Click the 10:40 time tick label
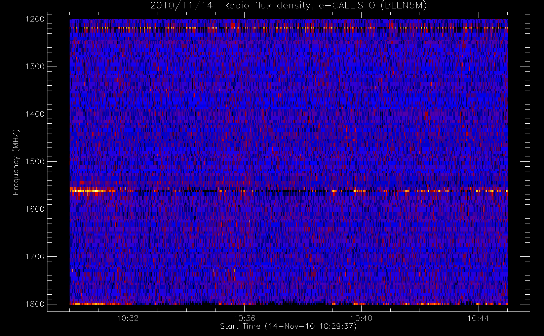544x336 pixels. click(x=361, y=318)
